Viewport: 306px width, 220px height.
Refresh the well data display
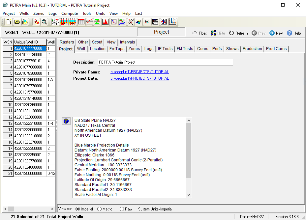pos(238,33)
